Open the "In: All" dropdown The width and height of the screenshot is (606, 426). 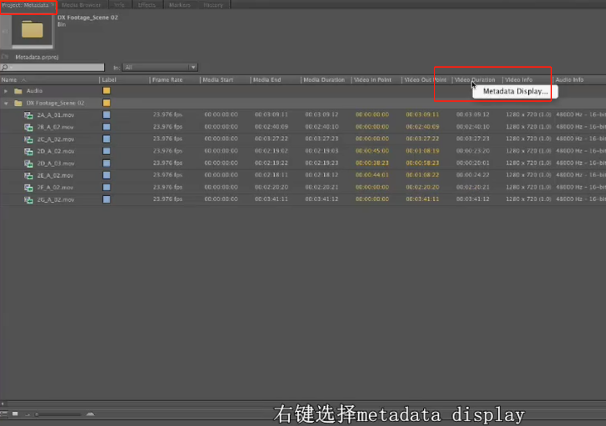pos(160,67)
